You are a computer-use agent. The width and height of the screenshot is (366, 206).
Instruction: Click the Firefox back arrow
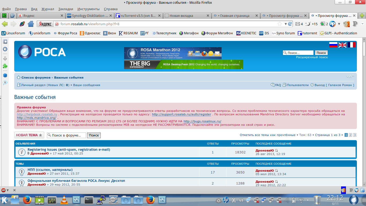coord(5,24)
